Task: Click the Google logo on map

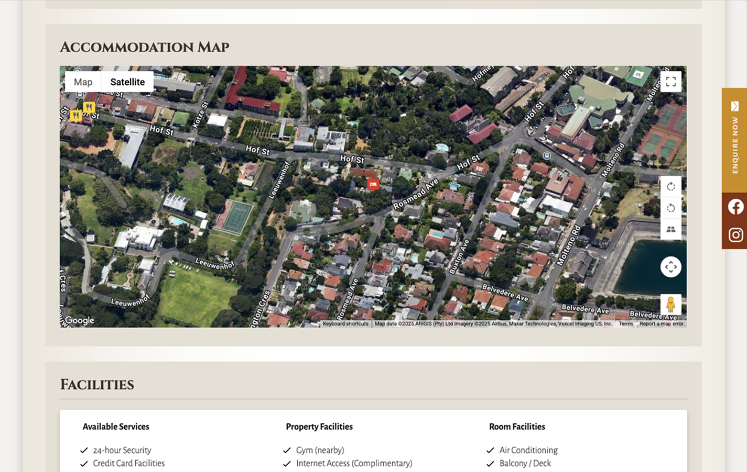Action: click(x=80, y=320)
